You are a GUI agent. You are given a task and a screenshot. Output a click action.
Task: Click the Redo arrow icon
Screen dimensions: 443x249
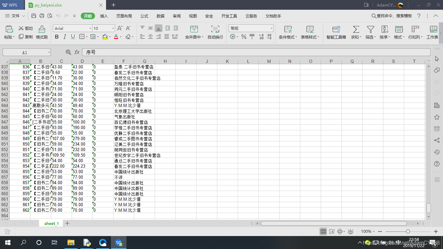click(66, 16)
